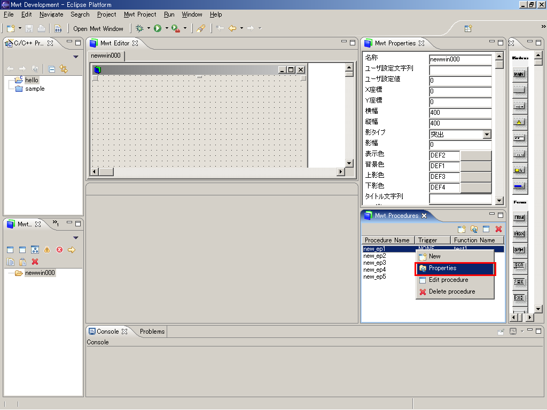
Task: Click the warning triangle icon in Mwt view
Action: [x=47, y=250]
